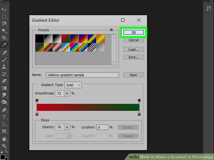The image size is (214, 160).
Task: Open the Opacity slider arrow
Action: [67, 127]
